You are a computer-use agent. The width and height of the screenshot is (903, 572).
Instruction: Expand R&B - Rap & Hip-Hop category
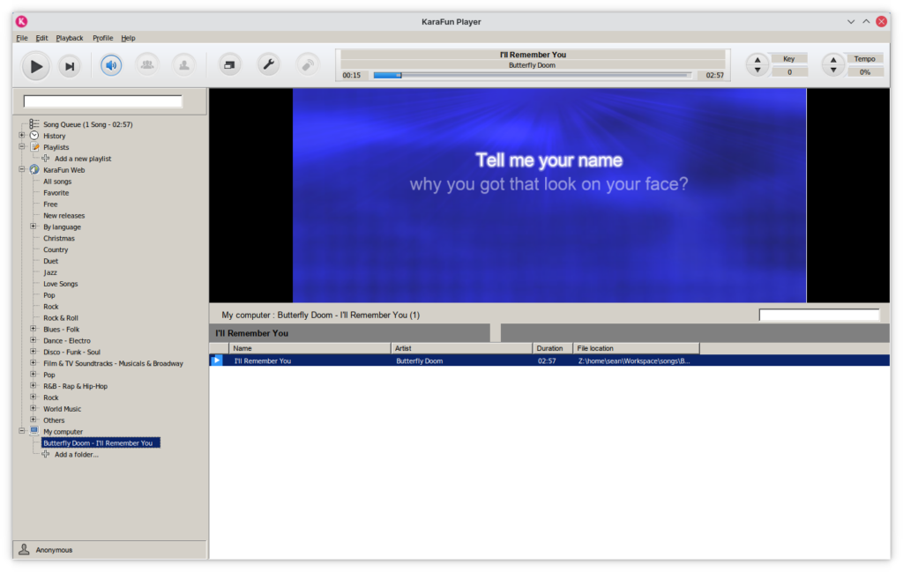(x=34, y=385)
